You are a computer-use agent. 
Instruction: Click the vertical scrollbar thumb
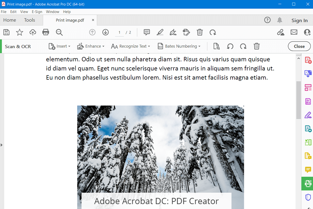click(298, 100)
